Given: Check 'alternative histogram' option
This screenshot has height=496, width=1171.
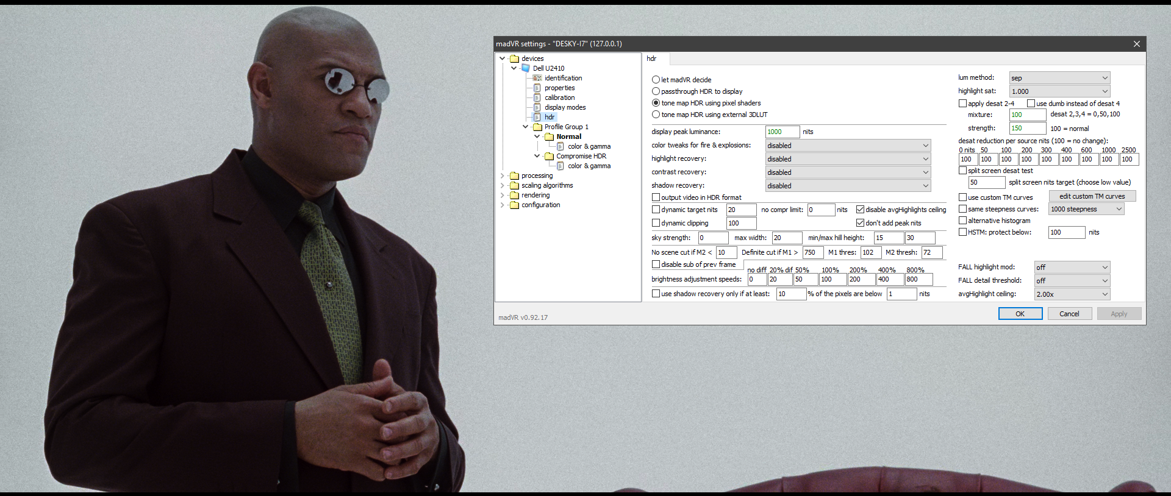Looking at the screenshot, I should point(963,221).
